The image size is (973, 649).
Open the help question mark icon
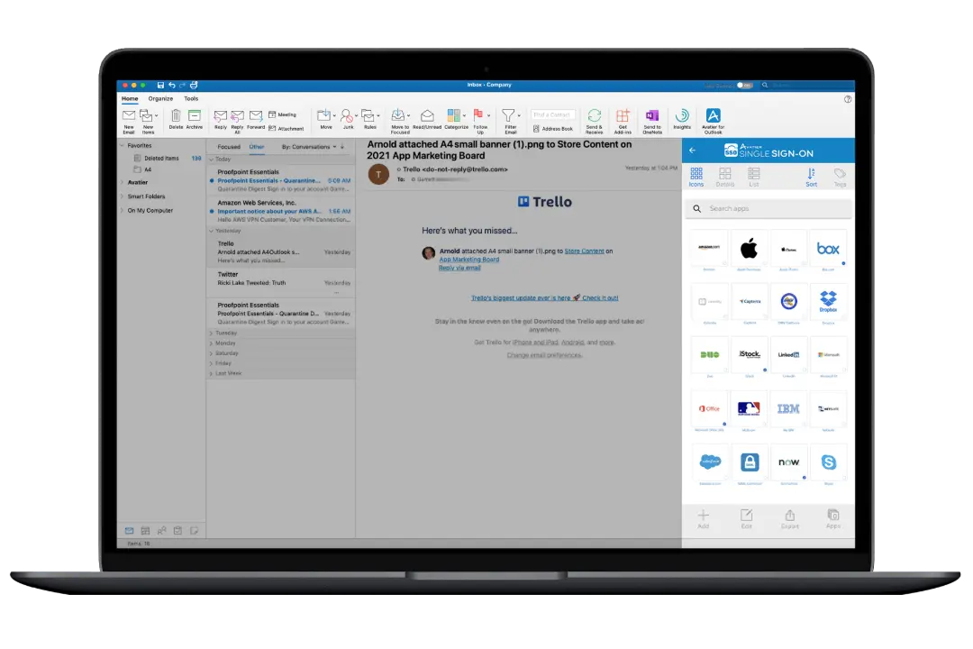tap(847, 99)
